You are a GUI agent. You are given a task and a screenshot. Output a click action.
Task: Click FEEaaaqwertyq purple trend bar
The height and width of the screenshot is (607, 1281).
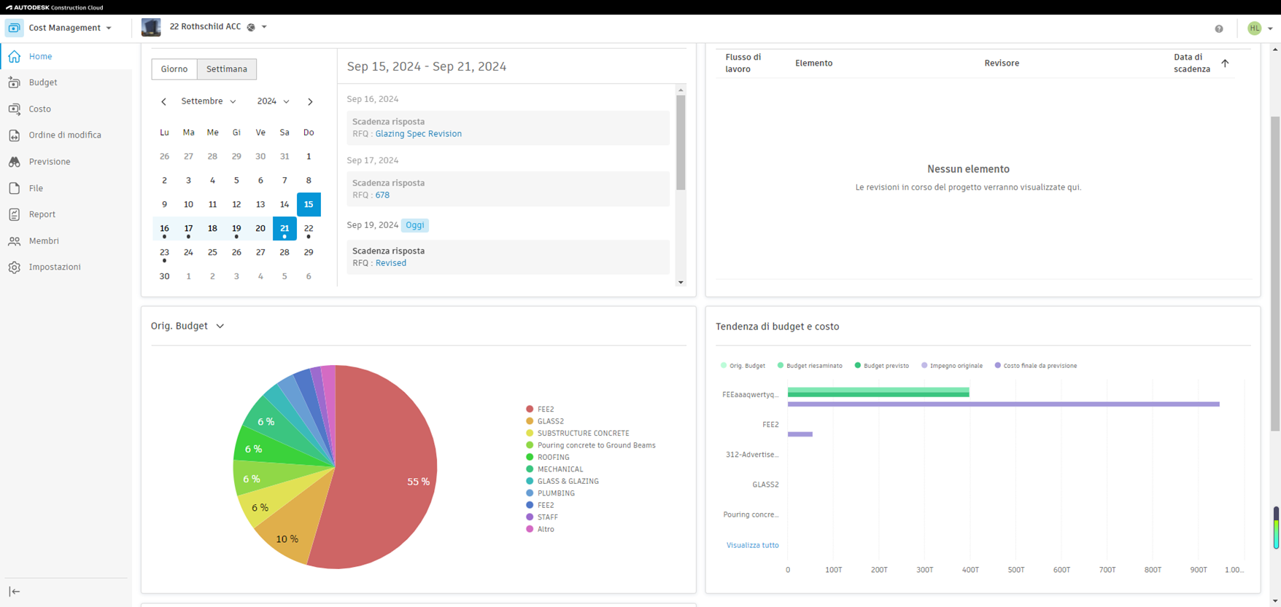click(x=1004, y=404)
